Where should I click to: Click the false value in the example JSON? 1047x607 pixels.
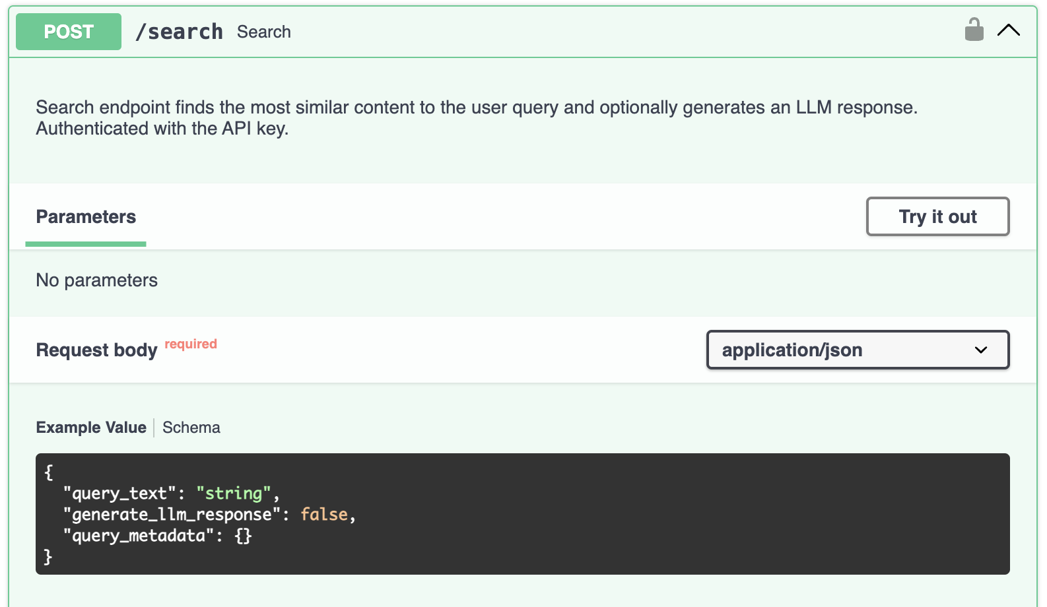(323, 515)
